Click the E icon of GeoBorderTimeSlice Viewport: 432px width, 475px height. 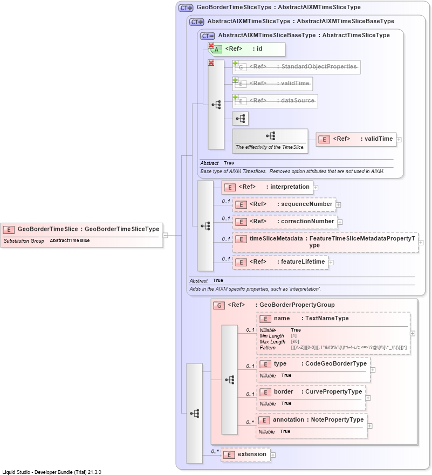pyautogui.click(x=9, y=230)
